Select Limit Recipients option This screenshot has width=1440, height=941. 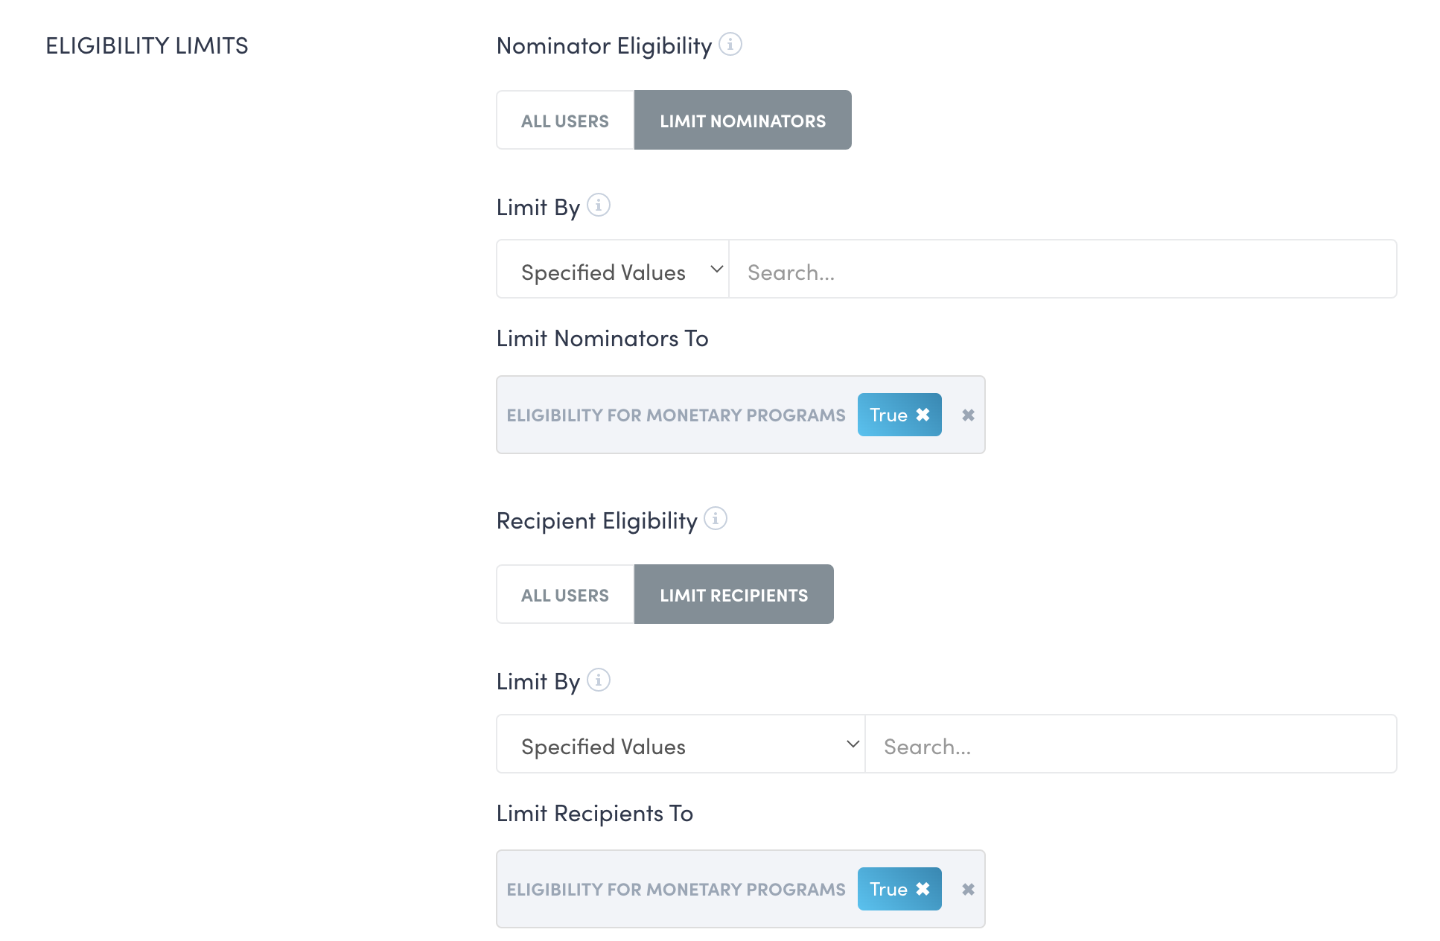pyautogui.click(x=733, y=595)
